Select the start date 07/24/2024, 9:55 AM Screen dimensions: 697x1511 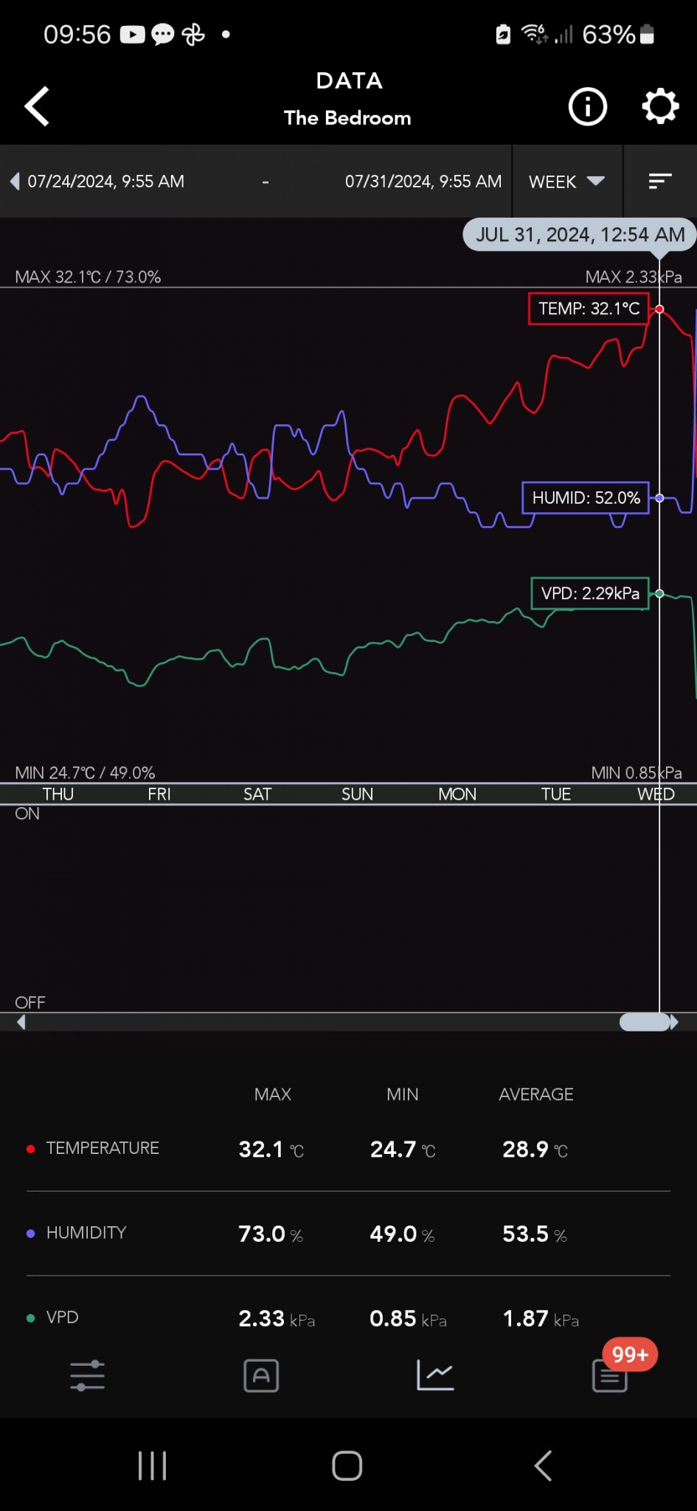[x=106, y=181]
